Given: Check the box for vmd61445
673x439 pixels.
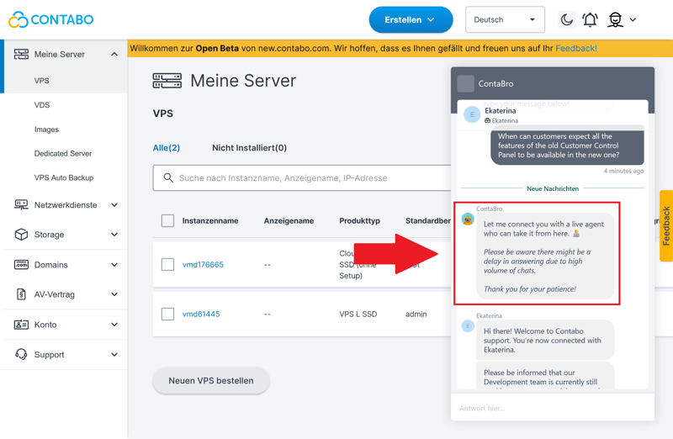Looking at the screenshot, I should (167, 315).
